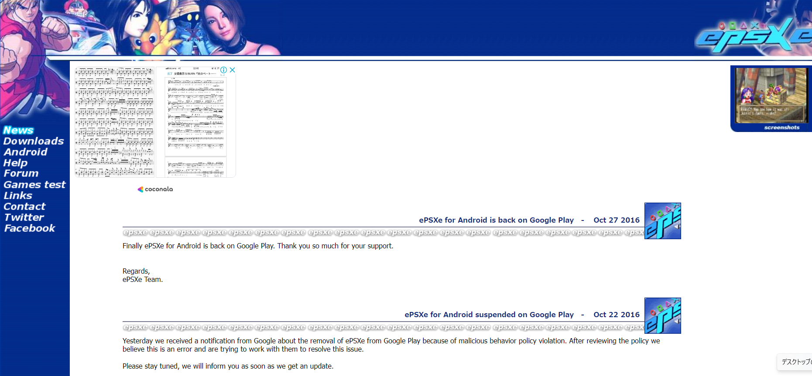Click ePSXe icon beside Oct 27 news
The height and width of the screenshot is (376, 812).
click(662, 221)
